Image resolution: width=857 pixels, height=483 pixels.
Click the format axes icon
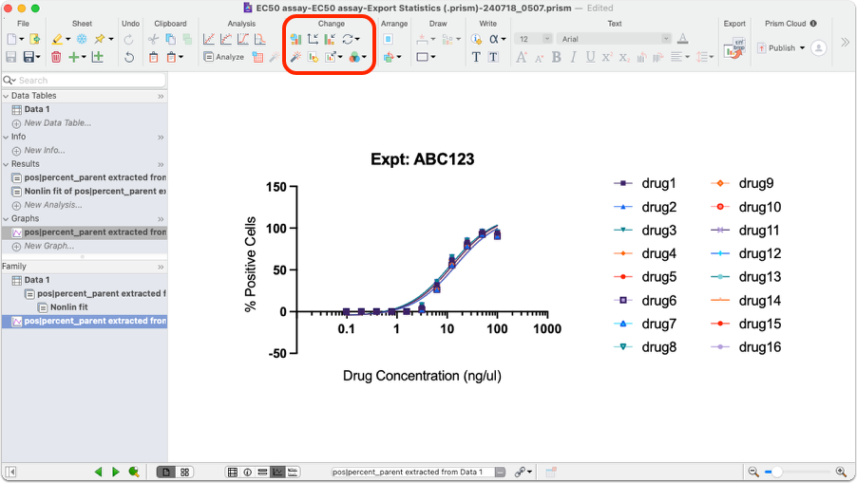click(x=313, y=39)
